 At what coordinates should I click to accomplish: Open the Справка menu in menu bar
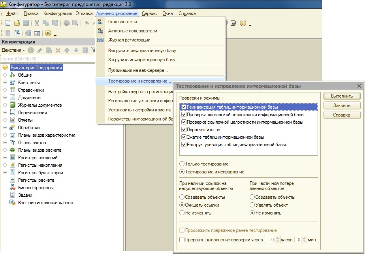point(187,13)
